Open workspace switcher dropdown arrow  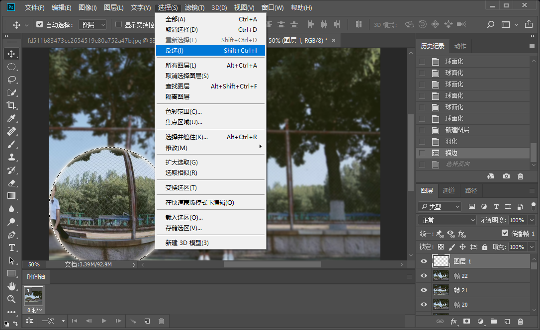(x=516, y=25)
